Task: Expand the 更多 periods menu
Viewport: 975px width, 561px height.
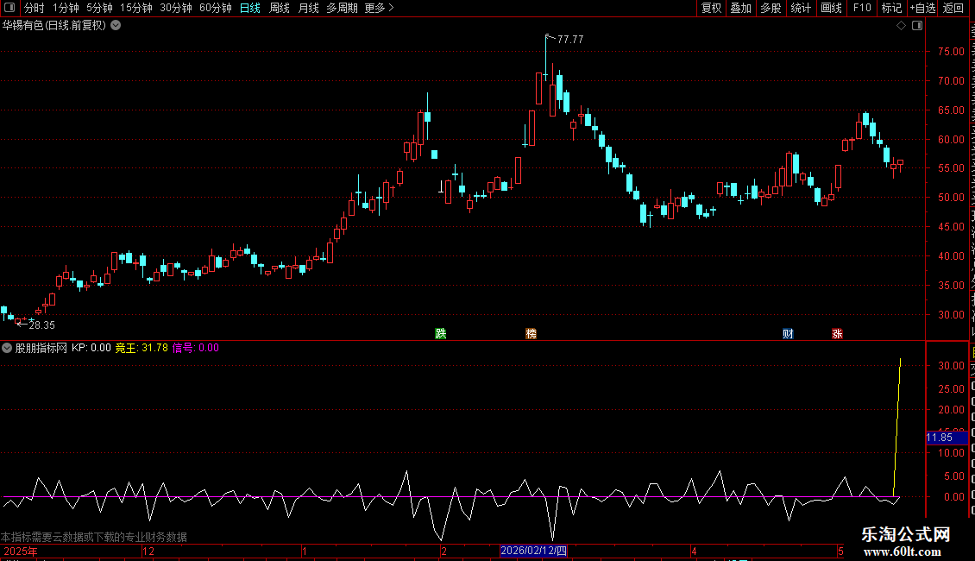Action: (x=380, y=8)
